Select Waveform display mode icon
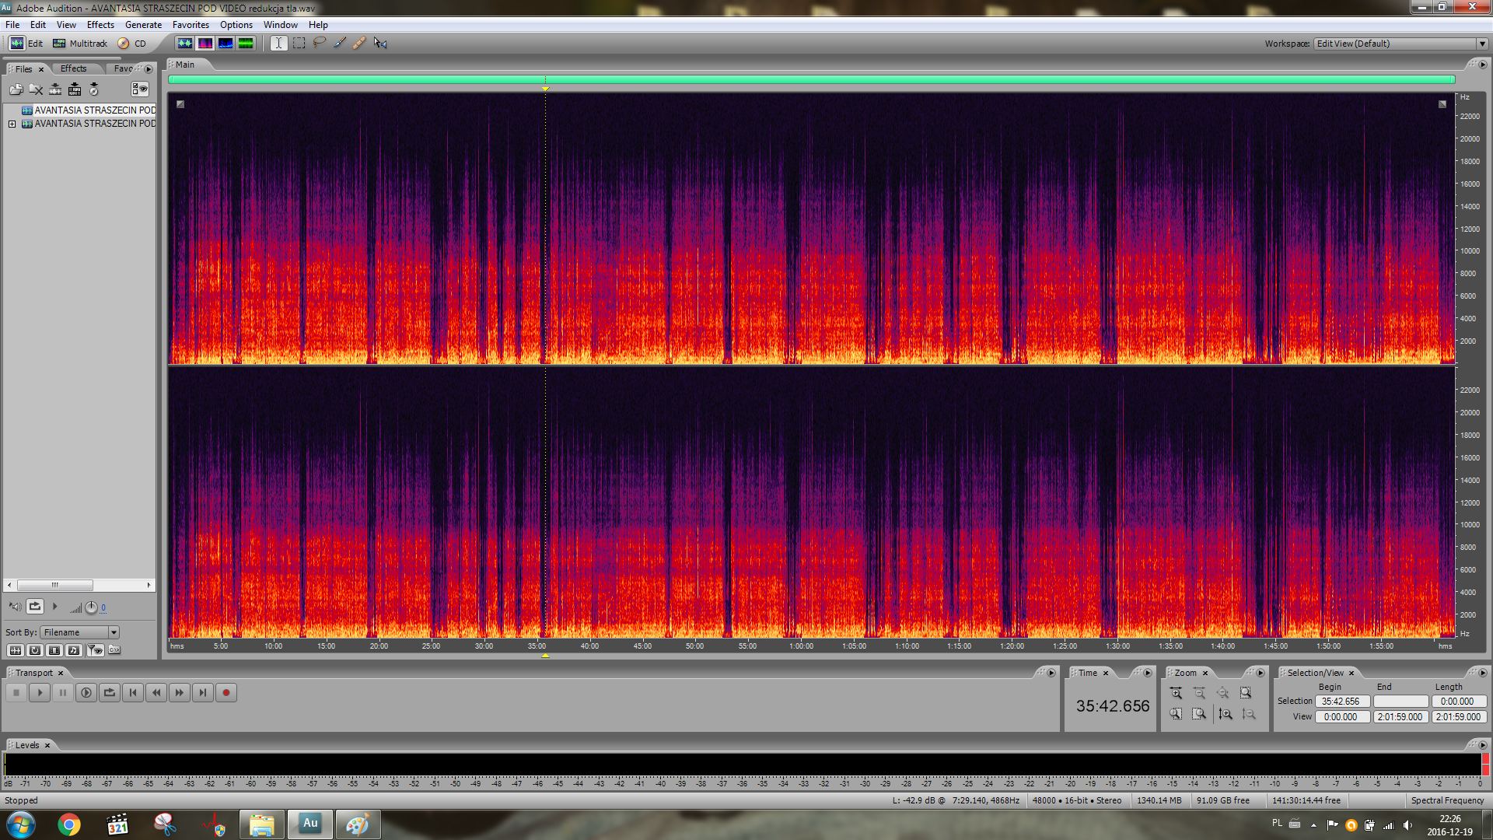The width and height of the screenshot is (1493, 840). click(x=184, y=44)
